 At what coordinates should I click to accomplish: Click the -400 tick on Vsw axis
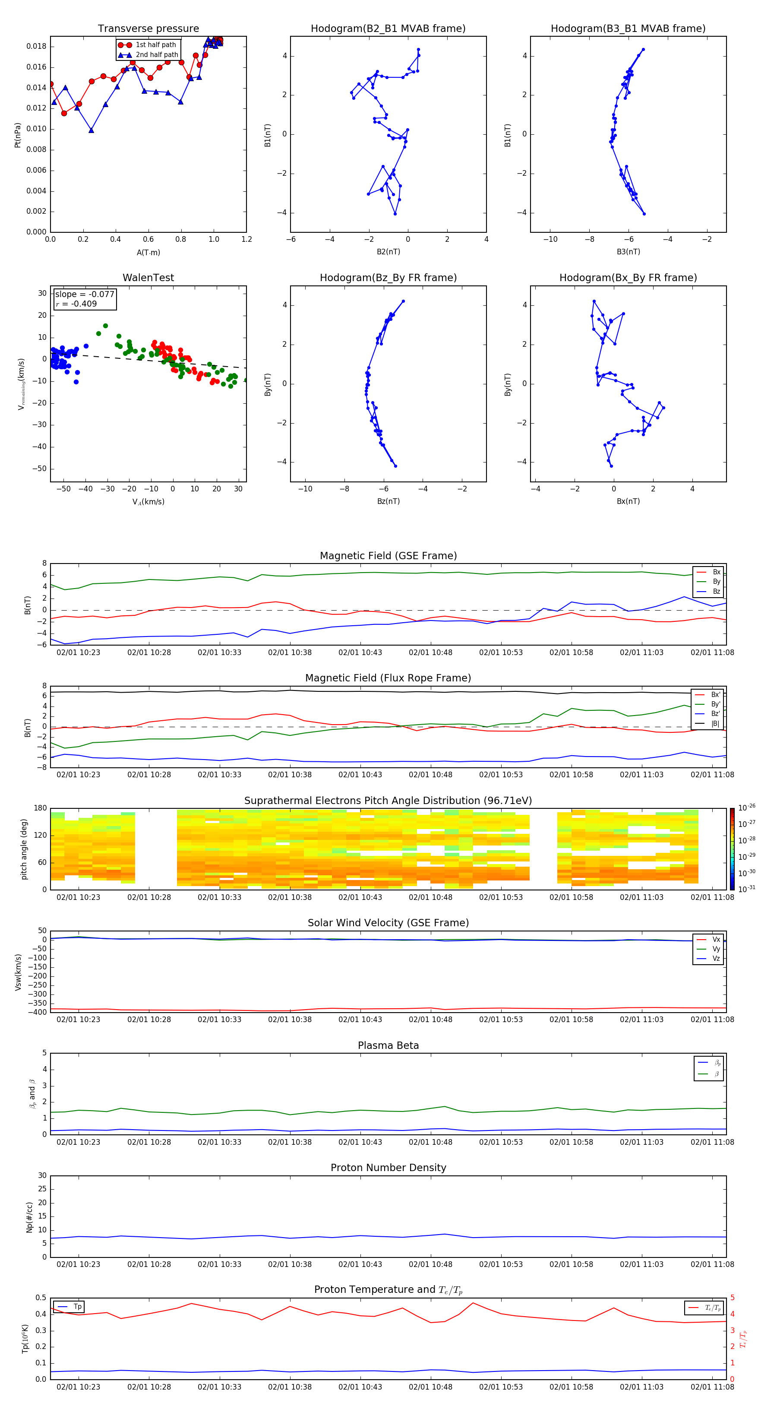coord(38,1013)
